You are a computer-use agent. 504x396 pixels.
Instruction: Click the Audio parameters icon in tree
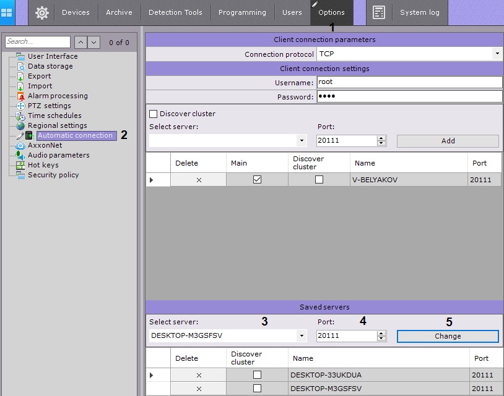(21, 156)
